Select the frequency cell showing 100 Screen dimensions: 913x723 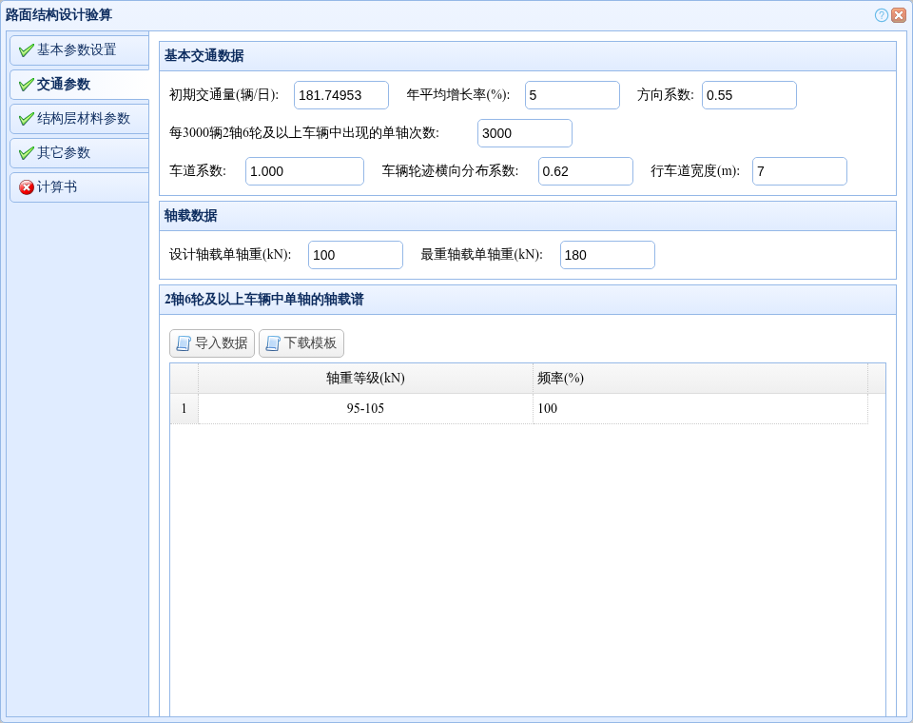click(701, 408)
